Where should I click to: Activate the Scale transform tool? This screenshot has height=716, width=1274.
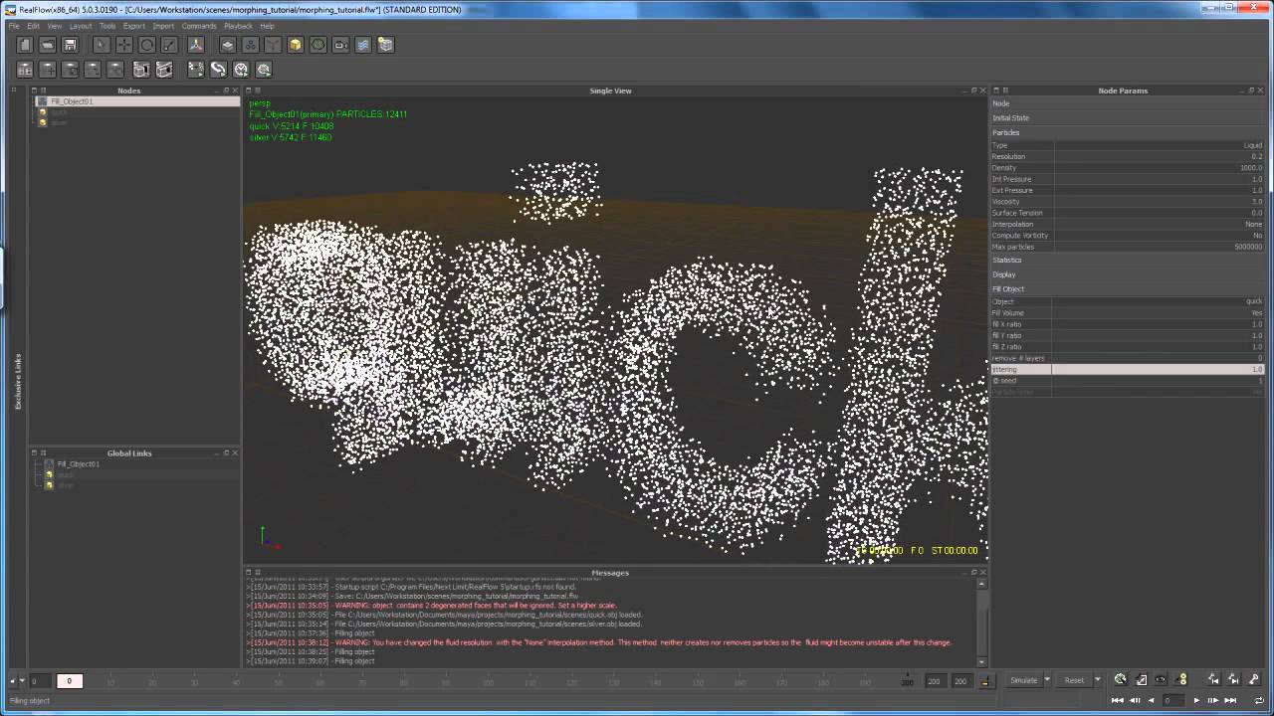(169, 45)
